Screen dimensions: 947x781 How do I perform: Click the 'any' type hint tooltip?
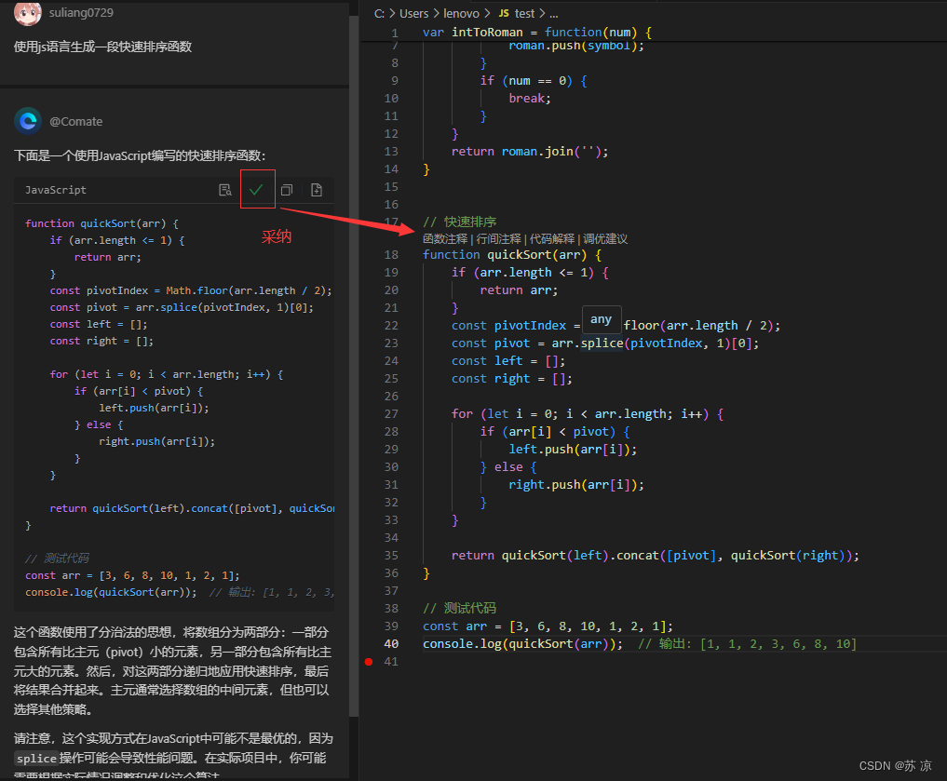coord(601,319)
